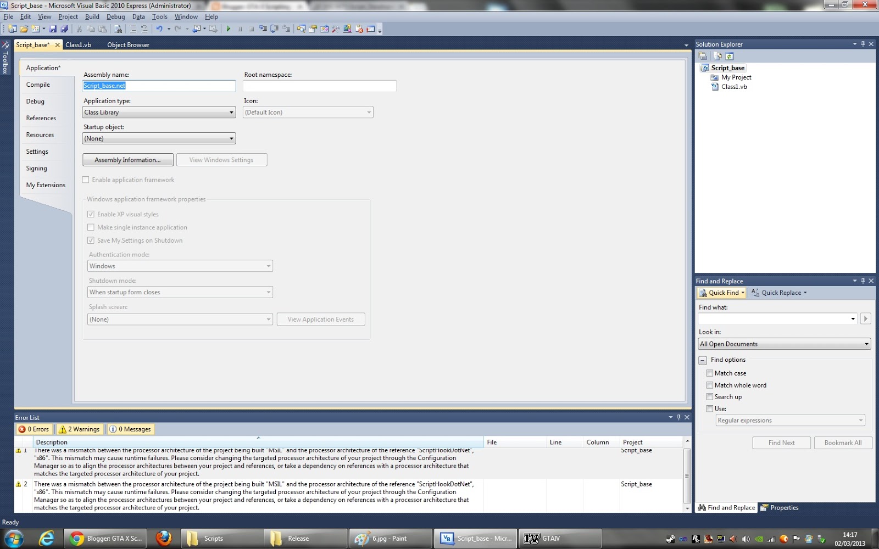Click the Show All Files icon in Solution Explorer
Image resolution: width=879 pixels, height=549 pixels.
point(717,56)
